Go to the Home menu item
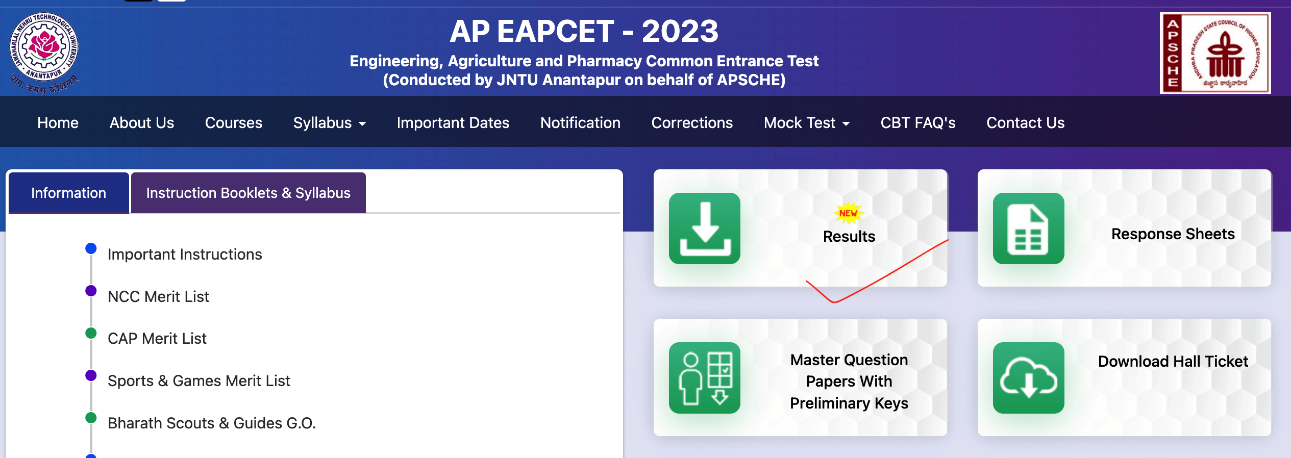1291x458 pixels. tap(58, 123)
